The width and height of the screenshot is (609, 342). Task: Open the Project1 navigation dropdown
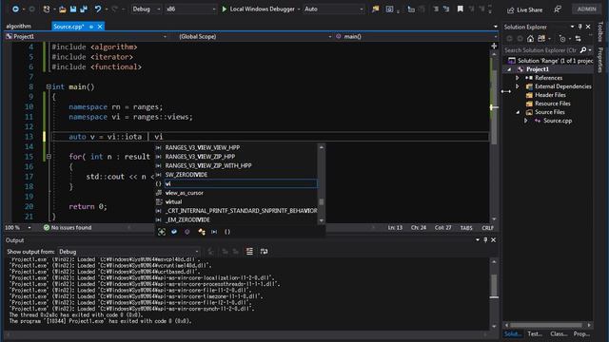(87, 36)
